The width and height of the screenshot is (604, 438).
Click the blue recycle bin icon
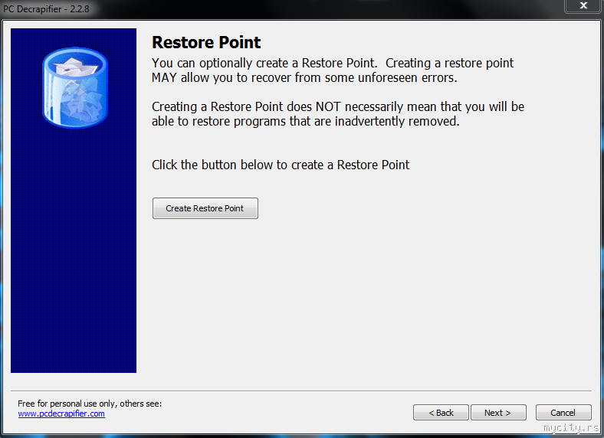(x=74, y=87)
